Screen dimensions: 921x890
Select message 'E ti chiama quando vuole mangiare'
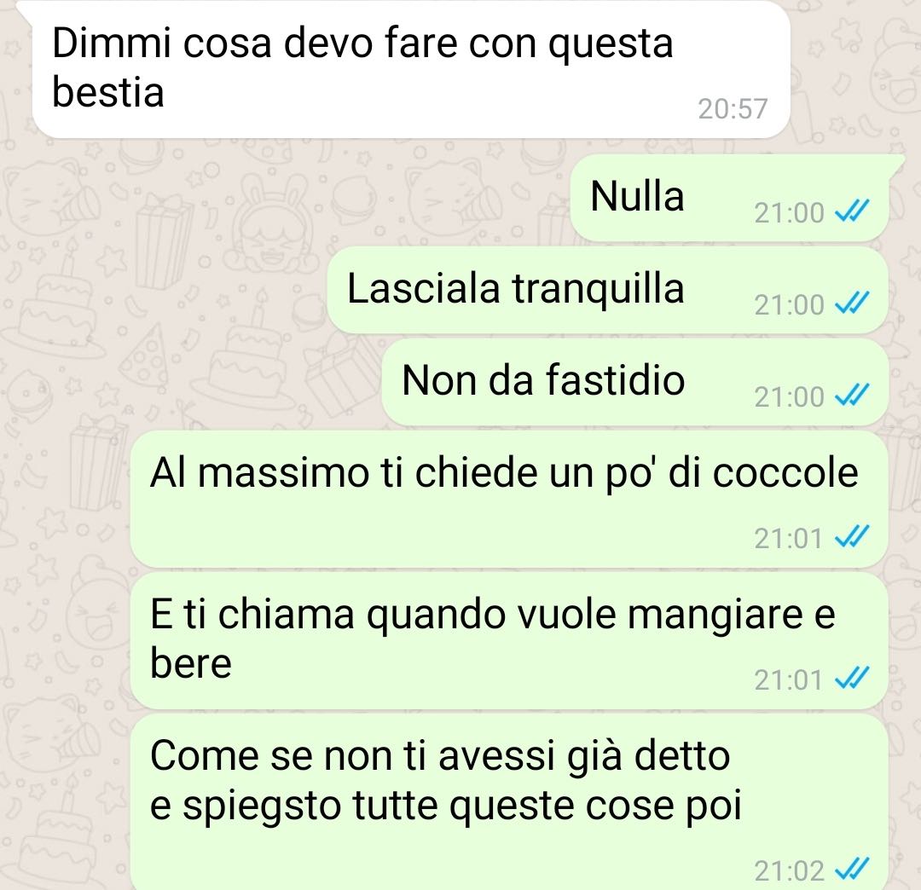tap(508, 641)
